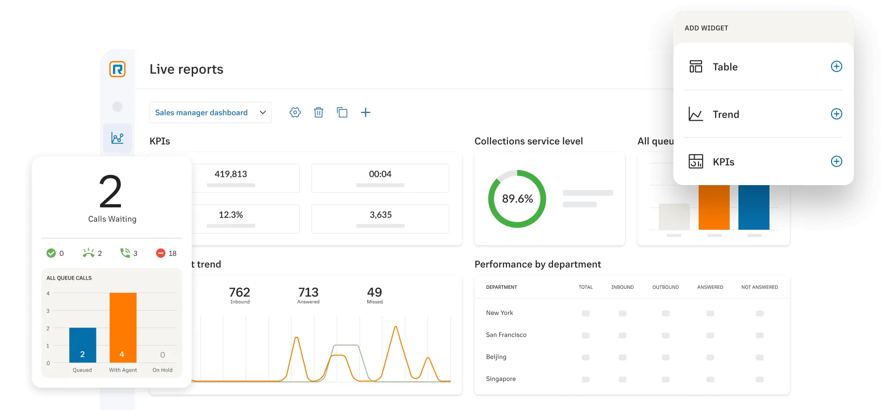Click the blue Queued bar
Screen dimensions: 883x410
82,345
